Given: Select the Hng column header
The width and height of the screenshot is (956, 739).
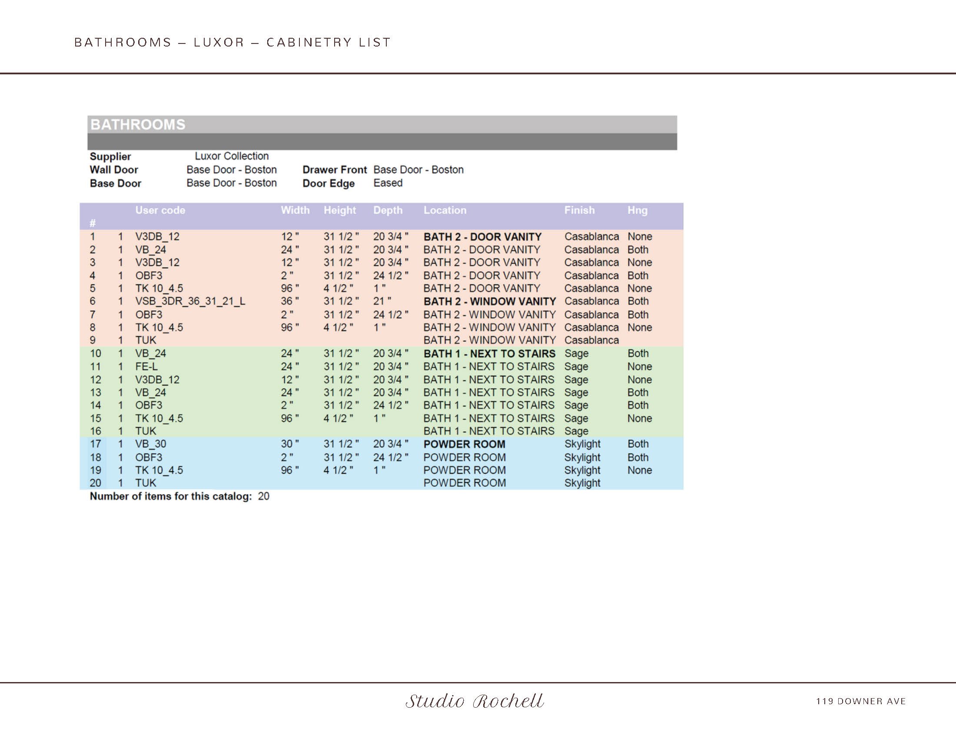Looking at the screenshot, I should tap(637, 210).
